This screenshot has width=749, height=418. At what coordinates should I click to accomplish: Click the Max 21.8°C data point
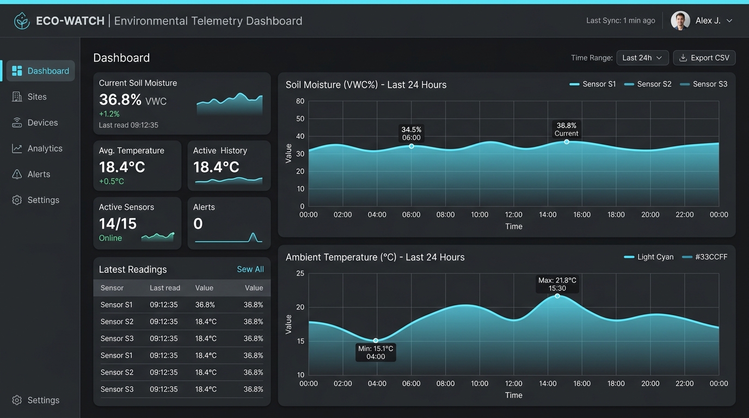click(x=557, y=296)
